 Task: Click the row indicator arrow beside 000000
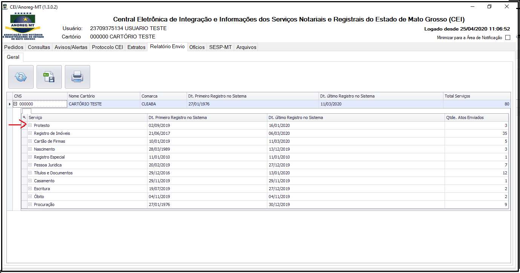tap(10, 104)
